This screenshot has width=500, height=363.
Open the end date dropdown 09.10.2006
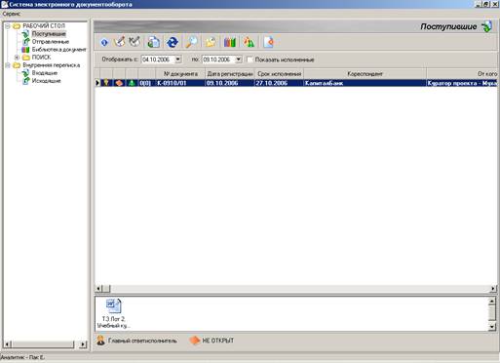(x=239, y=60)
